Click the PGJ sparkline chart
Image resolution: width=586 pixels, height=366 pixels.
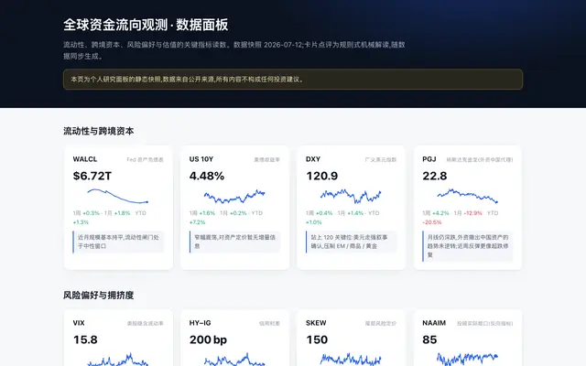click(x=467, y=196)
